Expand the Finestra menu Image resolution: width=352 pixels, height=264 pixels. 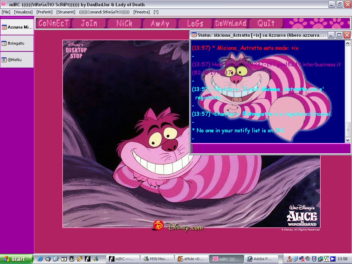(x=142, y=12)
